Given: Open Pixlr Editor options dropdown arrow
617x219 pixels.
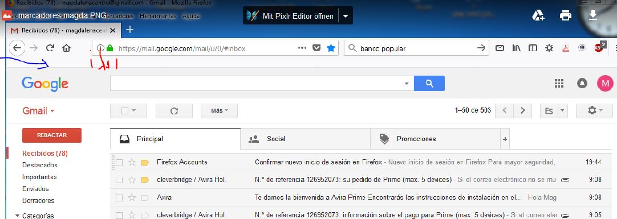Looking at the screenshot, I should pyautogui.click(x=346, y=16).
